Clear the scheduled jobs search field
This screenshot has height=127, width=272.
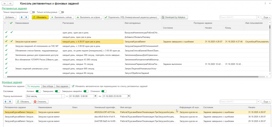coord(258,17)
